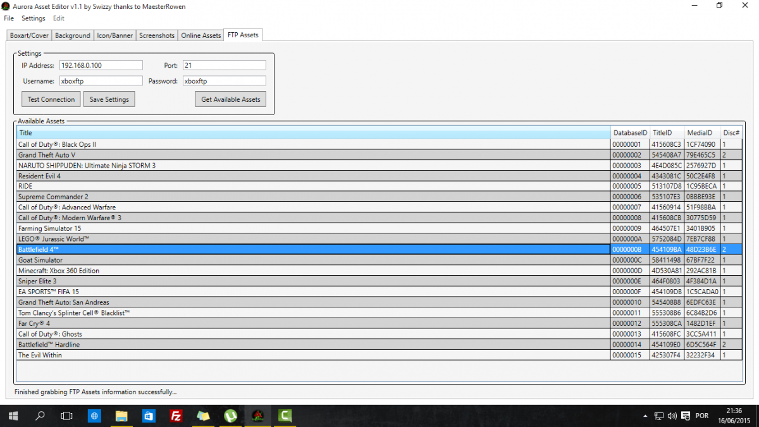Open uTorrent from the taskbar
759x427 pixels.
230,416
